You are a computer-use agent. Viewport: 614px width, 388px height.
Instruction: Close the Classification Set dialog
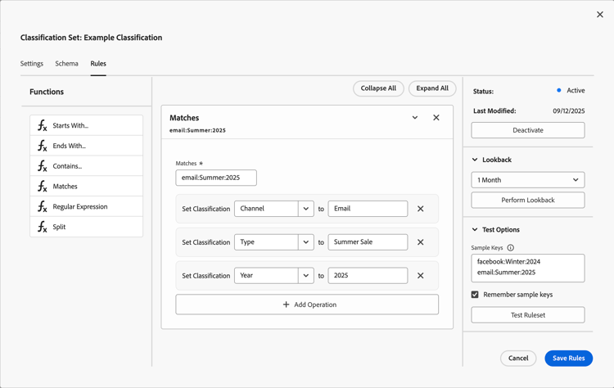point(600,15)
